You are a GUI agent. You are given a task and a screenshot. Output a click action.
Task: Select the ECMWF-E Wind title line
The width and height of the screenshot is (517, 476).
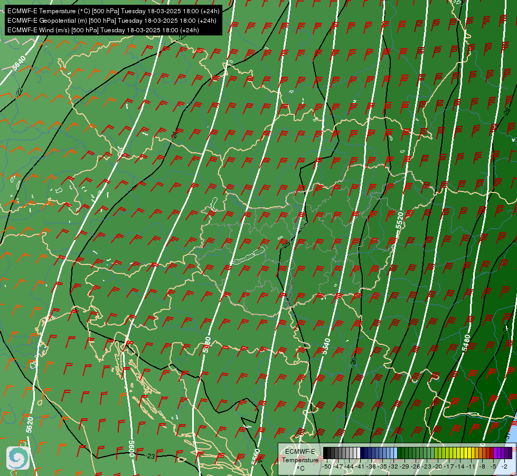pos(103,30)
